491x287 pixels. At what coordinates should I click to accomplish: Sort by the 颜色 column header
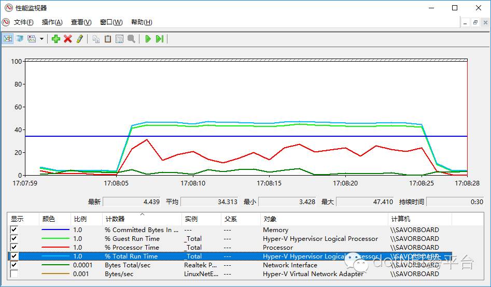pyautogui.click(x=55, y=219)
